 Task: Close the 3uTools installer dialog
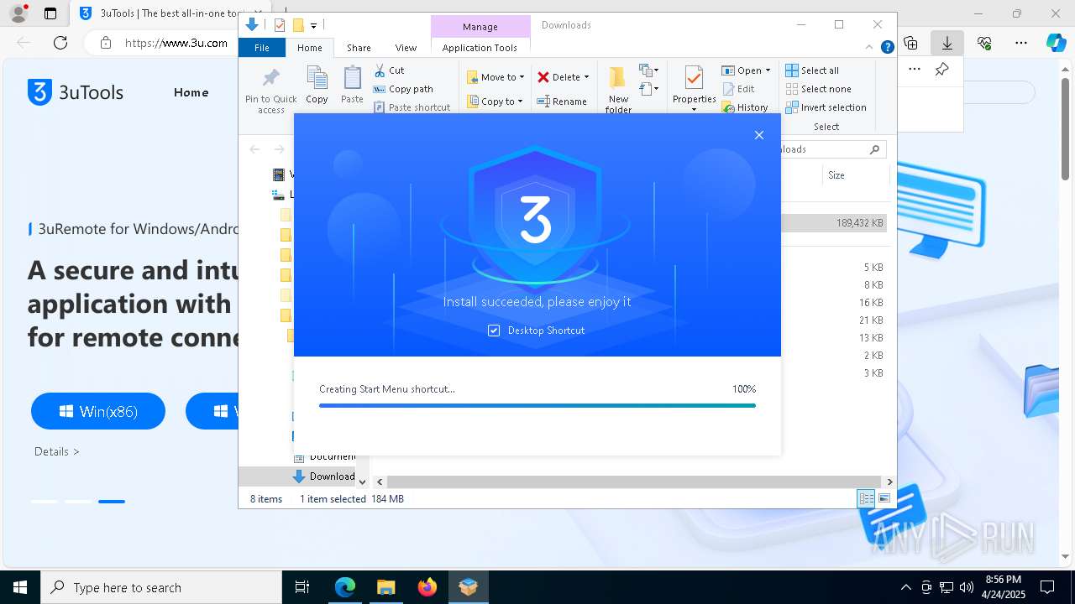[x=759, y=135]
